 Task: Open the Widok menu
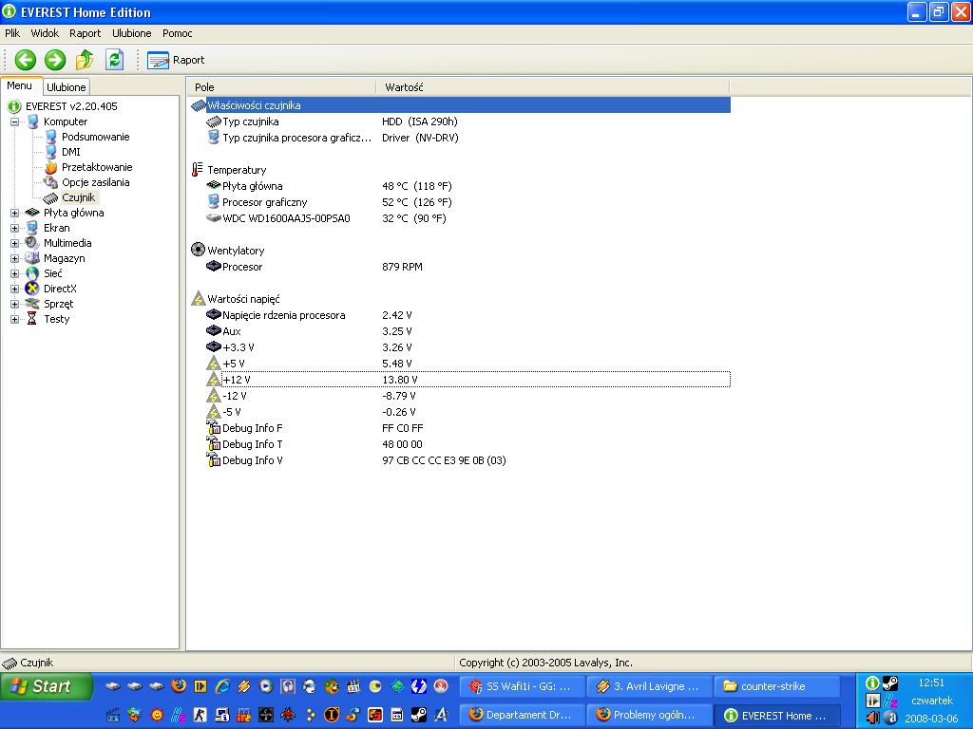[x=45, y=33]
